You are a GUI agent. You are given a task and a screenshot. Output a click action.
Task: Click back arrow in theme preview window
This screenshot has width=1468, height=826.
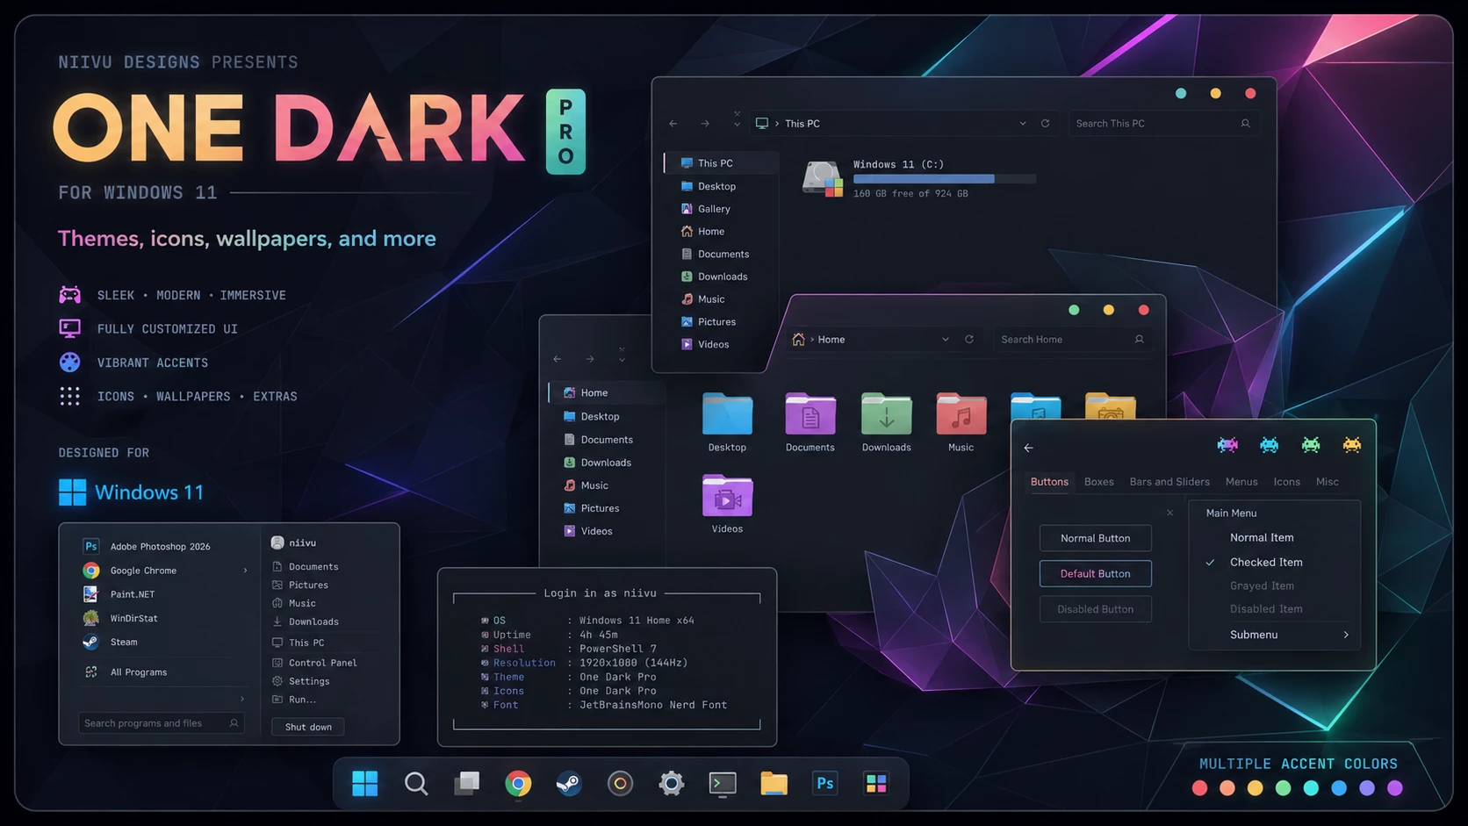pos(1028,448)
